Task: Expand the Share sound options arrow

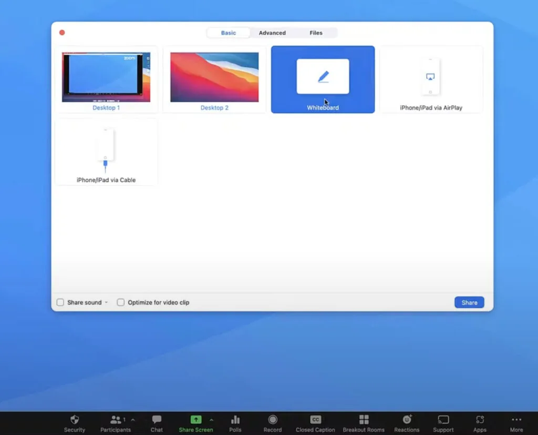Action: (x=106, y=302)
